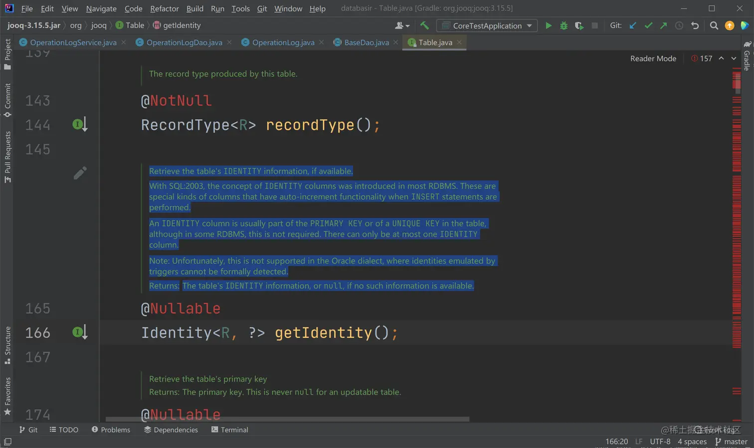Screen dimensions: 754x448
Task: Click the green Run button
Action: pos(548,25)
